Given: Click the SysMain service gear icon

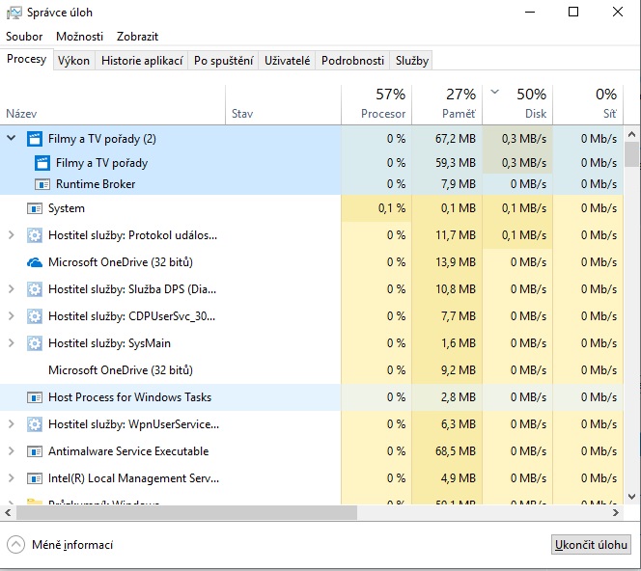Looking at the screenshot, I should (35, 343).
